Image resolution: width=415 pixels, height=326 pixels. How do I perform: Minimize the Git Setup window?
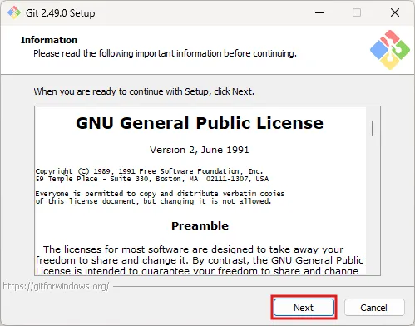(x=319, y=12)
